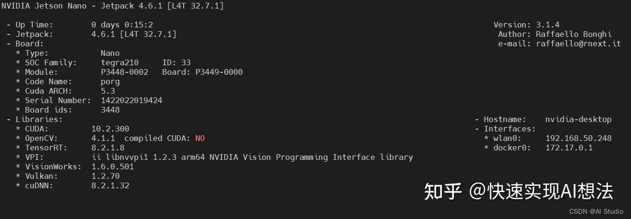Click the raffaello@rnext.it e-mail address
Image resolution: width=631 pixels, height=219 pixels.
click(x=578, y=44)
